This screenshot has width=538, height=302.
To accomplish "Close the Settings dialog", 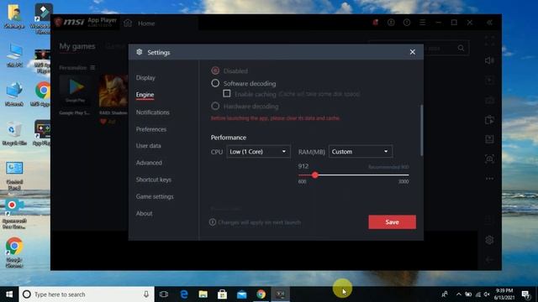I will [413, 52].
